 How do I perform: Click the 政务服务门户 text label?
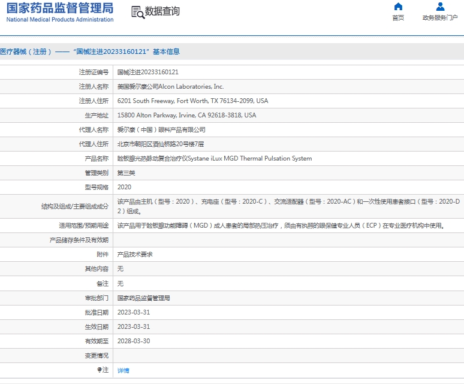coord(440,18)
